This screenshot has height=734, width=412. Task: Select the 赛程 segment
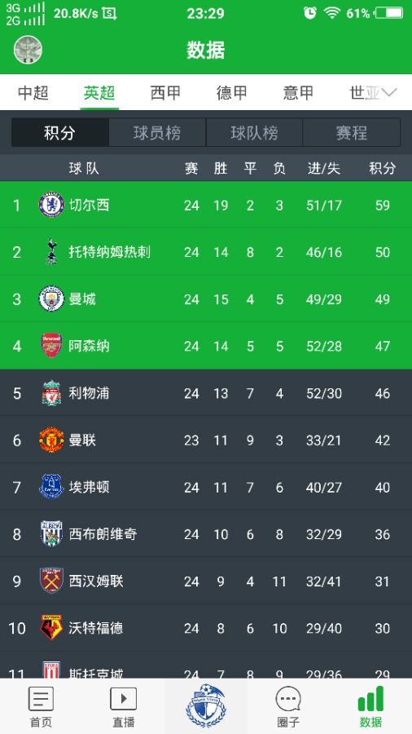pos(351,132)
